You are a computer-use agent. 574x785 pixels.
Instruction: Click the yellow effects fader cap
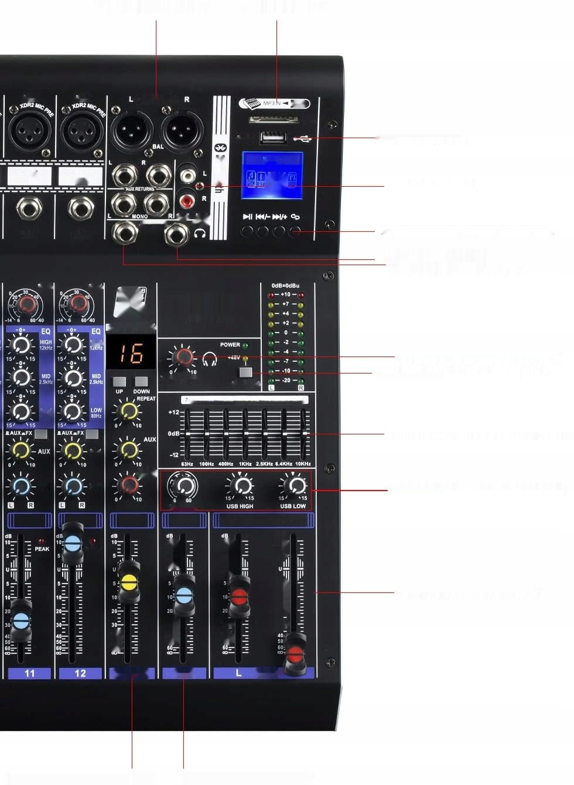(129, 582)
